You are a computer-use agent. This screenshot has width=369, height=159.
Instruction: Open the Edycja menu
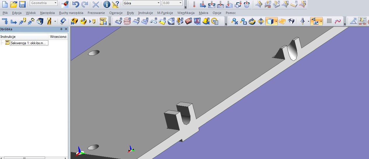pyautogui.click(x=17, y=13)
